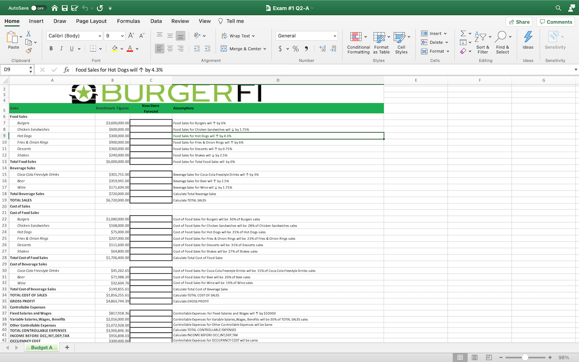Open Sort & Filter
579x362 pixels.
click(483, 43)
